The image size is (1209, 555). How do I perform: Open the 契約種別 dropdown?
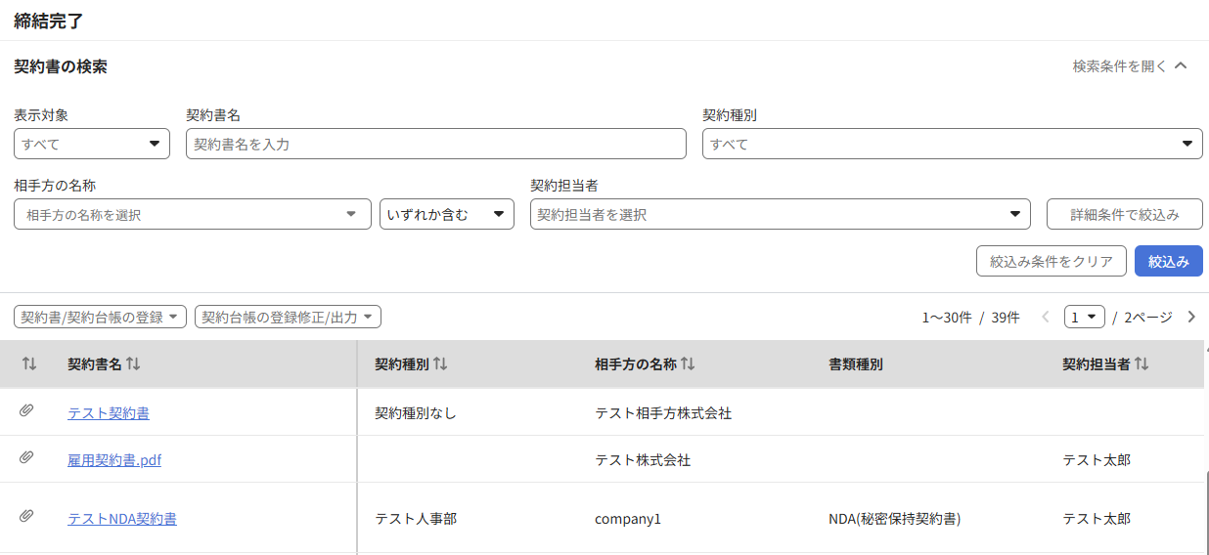952,144
